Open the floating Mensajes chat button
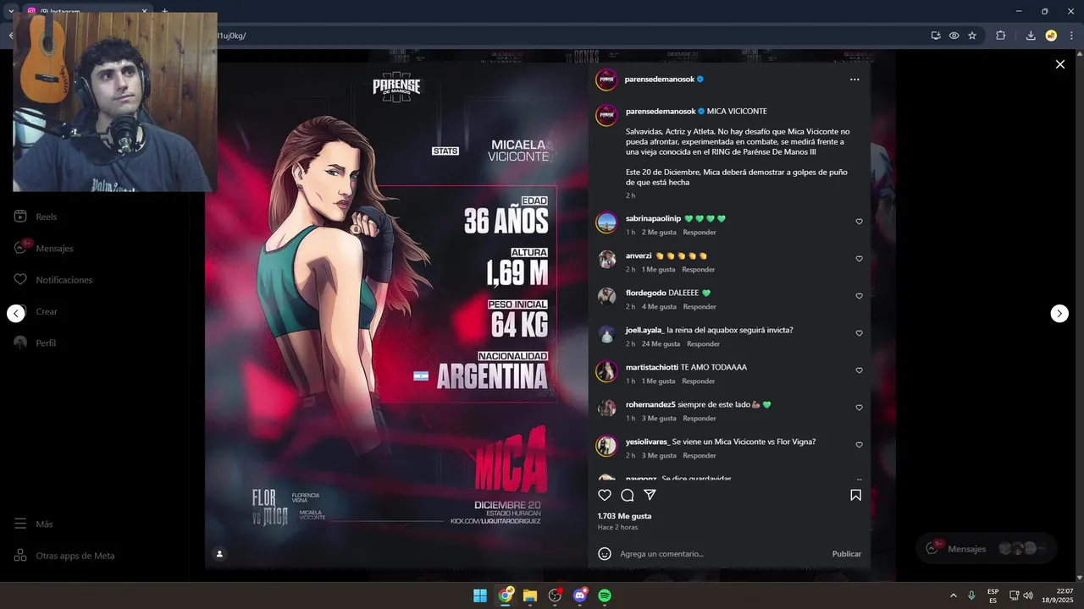 tap(987, 548)
